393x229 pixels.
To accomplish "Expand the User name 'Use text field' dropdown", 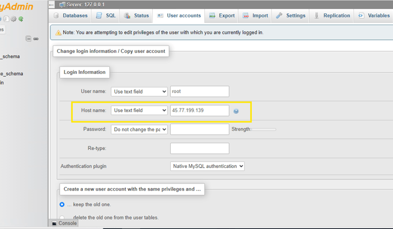I will (x=139, y=92).
